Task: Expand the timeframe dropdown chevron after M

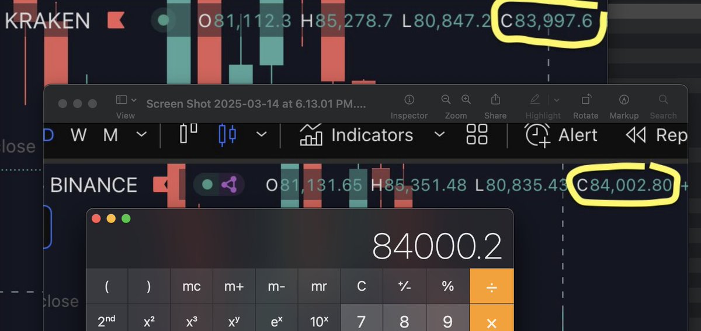Action: click(141, 135)
